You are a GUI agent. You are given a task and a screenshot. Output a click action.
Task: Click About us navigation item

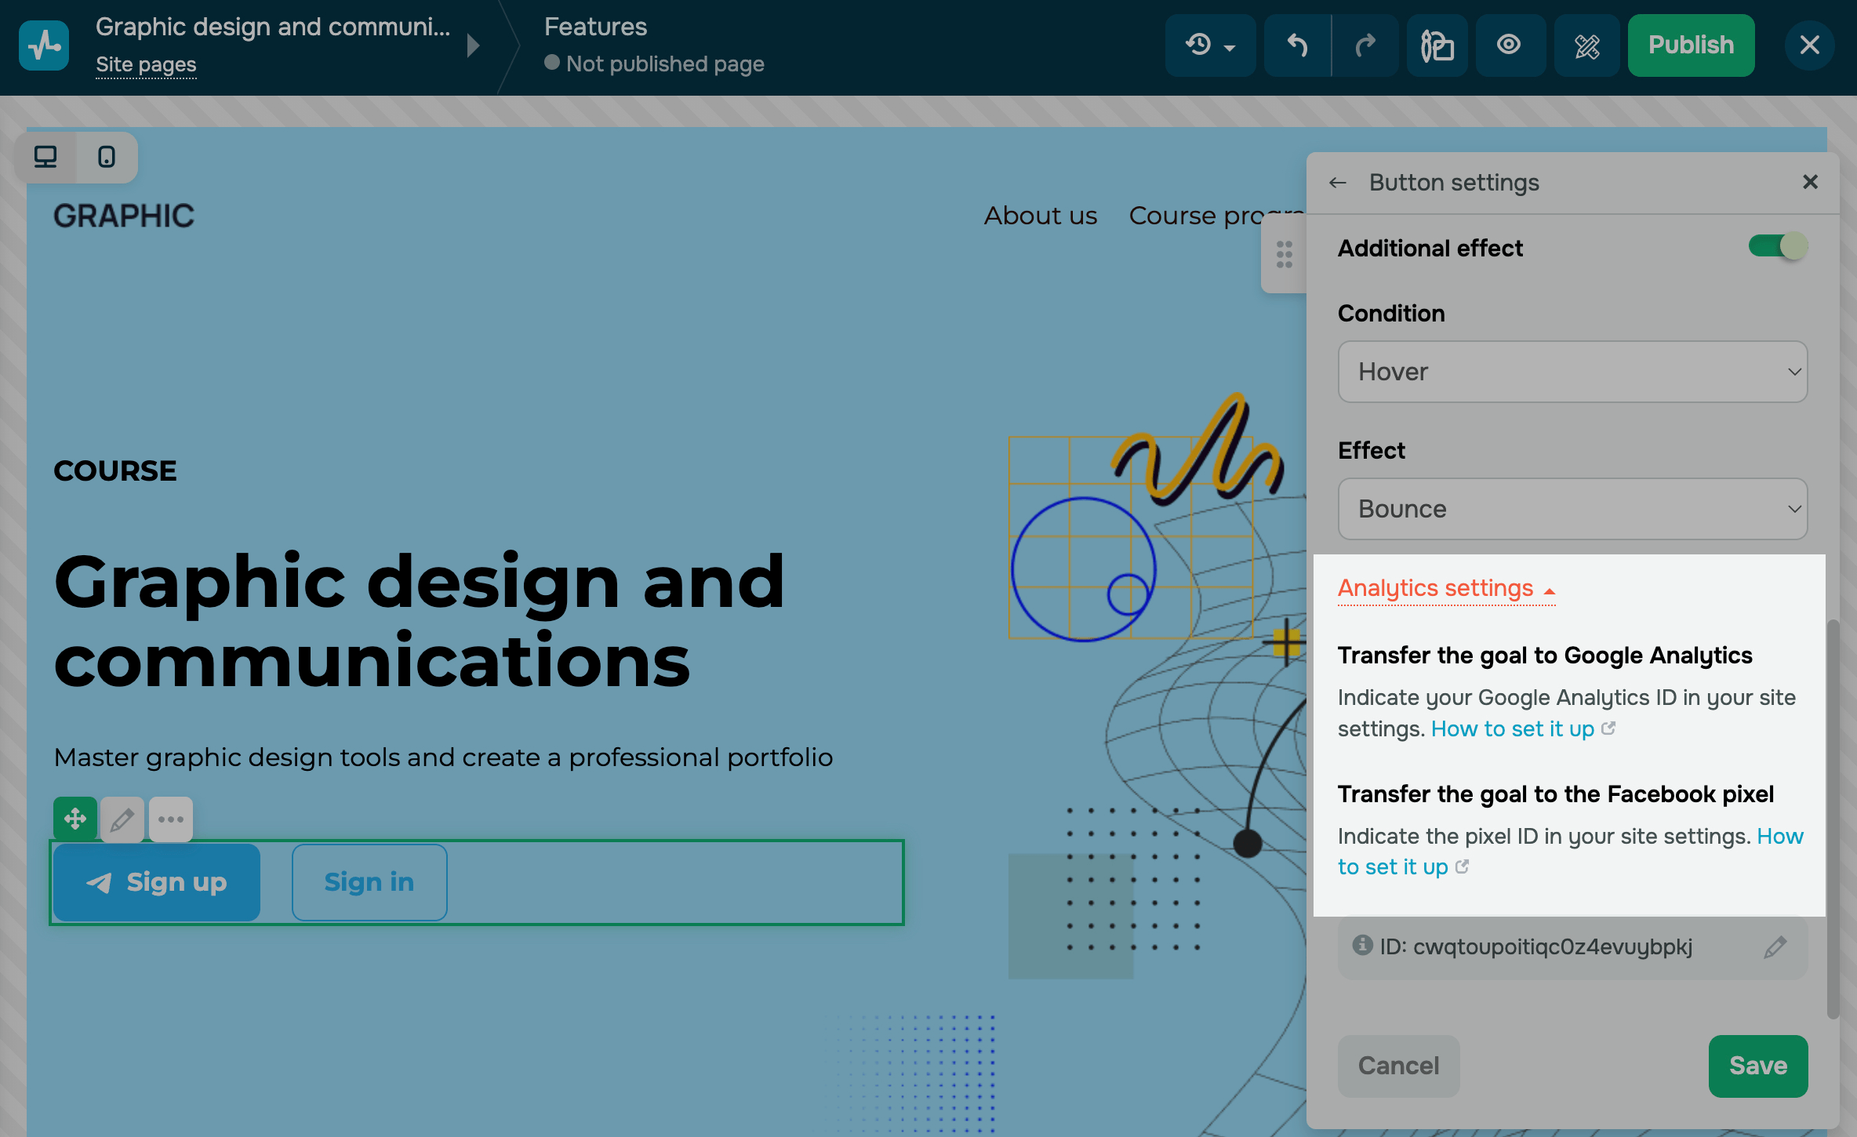click(1041, 216)
